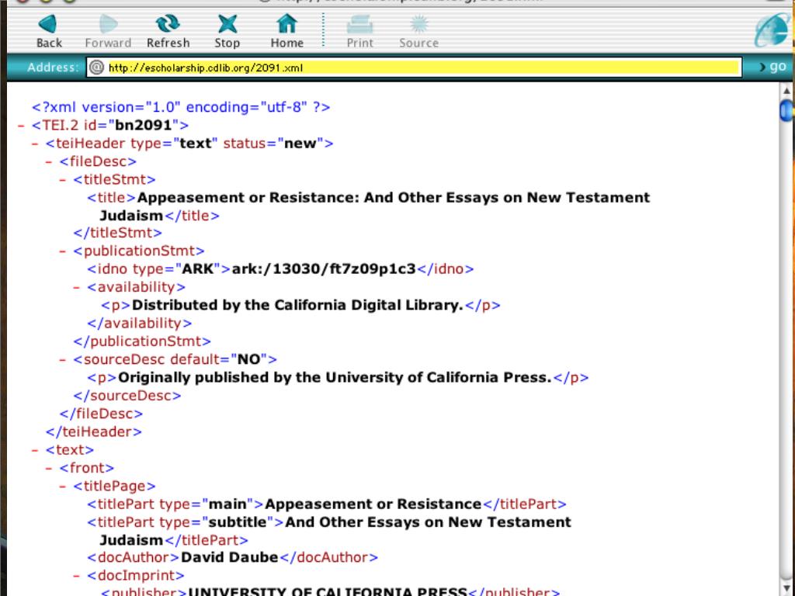Click the 'bn2091' id value
Screen dimensions: 795x596
tap(144, 125)
